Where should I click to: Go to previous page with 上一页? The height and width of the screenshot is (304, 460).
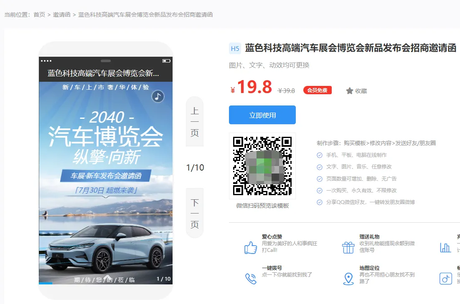point(195,121)
